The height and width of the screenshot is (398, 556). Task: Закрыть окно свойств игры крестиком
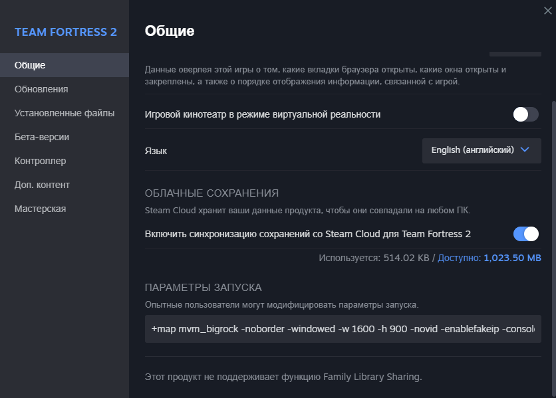(547, 10)
